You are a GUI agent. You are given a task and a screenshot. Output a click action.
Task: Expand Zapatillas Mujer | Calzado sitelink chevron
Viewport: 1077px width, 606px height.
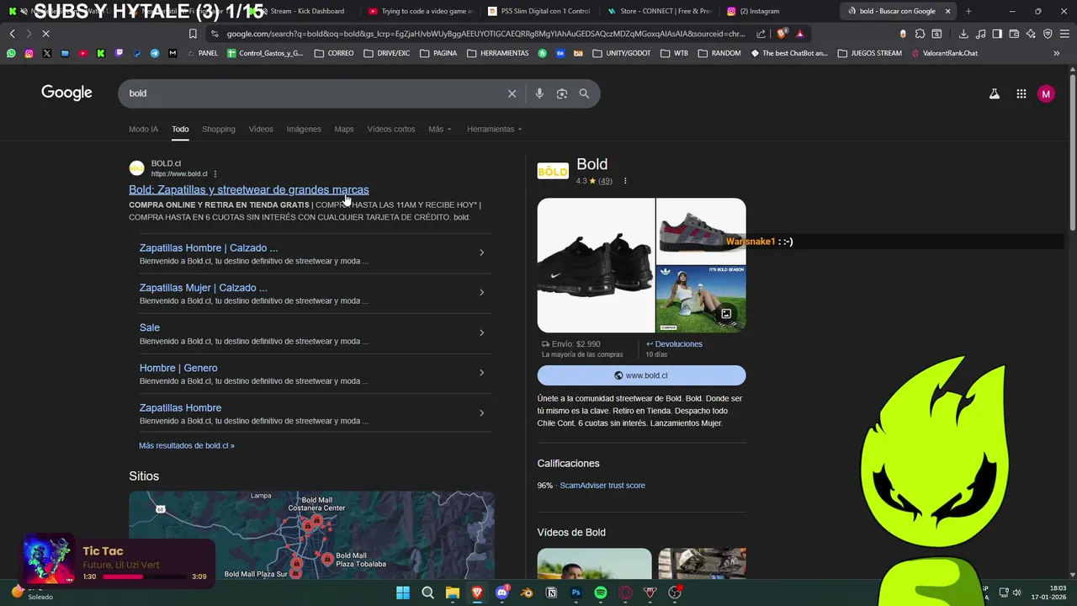pos(481,292)
